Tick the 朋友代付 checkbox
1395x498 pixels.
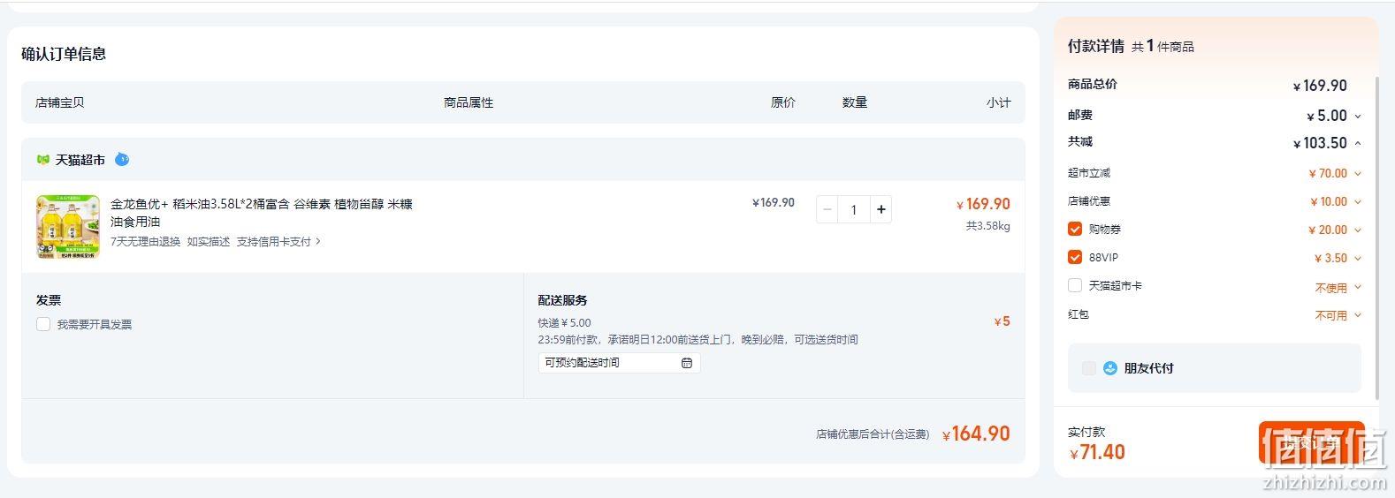[x=1089, y=368]
